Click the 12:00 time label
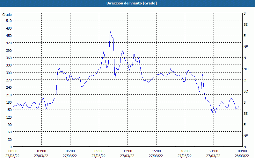This screenshot has height=159, width=255. (x=128, y=151)
